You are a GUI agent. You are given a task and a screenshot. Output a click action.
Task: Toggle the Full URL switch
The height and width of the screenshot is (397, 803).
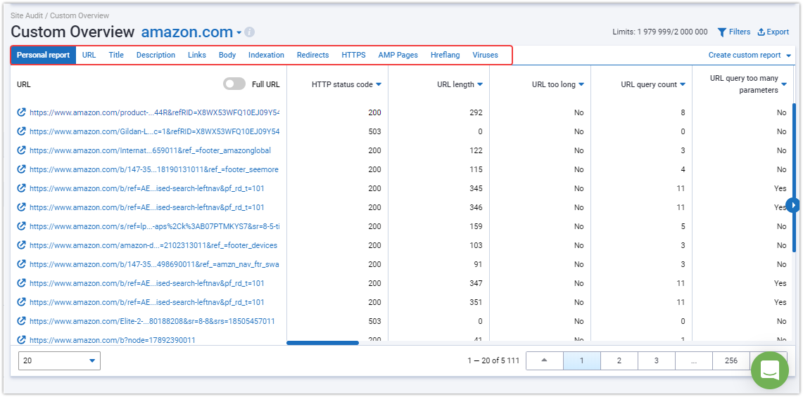pyautogui.click(x=234, y=84)
